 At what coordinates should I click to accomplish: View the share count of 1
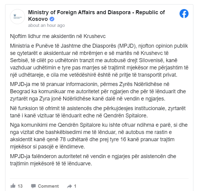pos(75,186)
